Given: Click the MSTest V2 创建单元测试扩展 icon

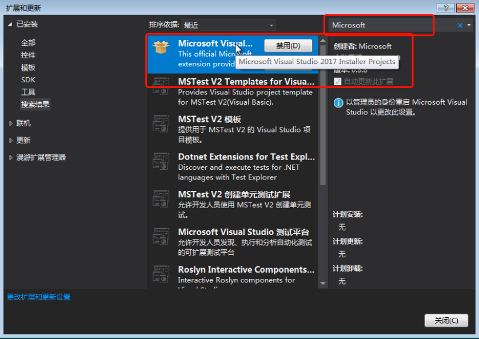Looking at the screenshot, I should tap(161, 199).
